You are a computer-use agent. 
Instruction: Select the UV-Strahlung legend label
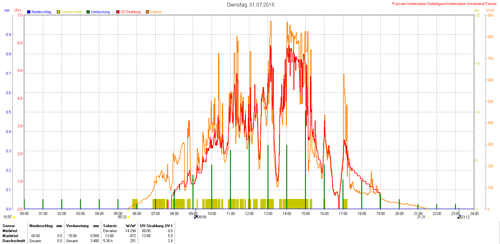pyautogui.click(x=131, y=12)
